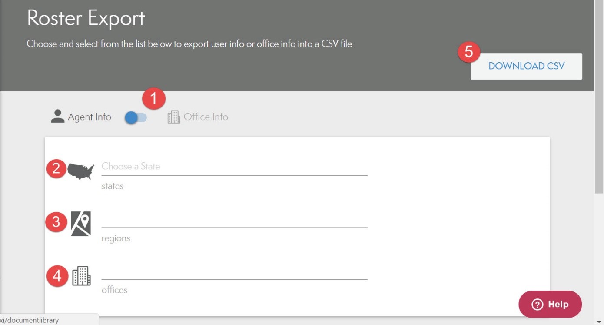The image size is (604, 325).
Task: Open the offices dropdown field
Action: (234, 272)
